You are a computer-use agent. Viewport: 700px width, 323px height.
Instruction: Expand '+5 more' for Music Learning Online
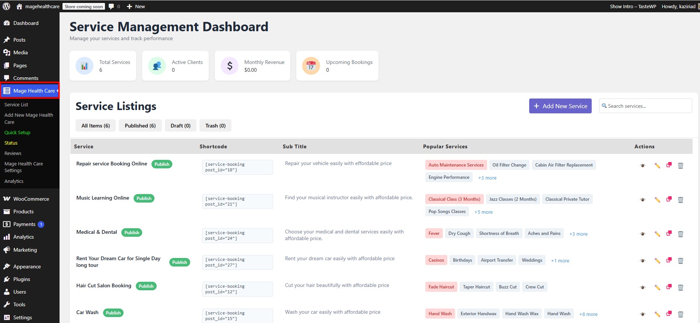coord(483,212)
